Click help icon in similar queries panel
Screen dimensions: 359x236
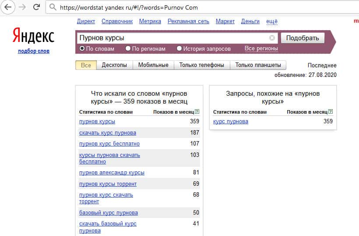(x=331, y=112)
